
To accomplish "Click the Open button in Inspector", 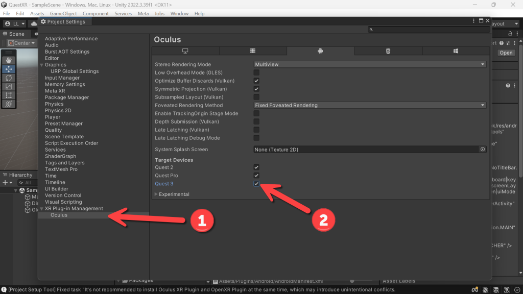I will (x=506, y=53).
